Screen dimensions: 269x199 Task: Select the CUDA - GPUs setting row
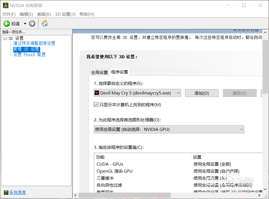click(x=178, y=164)
